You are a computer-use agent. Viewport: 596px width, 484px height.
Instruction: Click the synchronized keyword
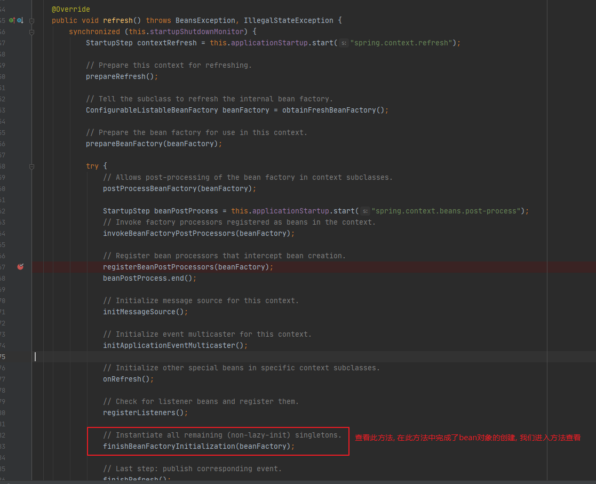point(94,31)
